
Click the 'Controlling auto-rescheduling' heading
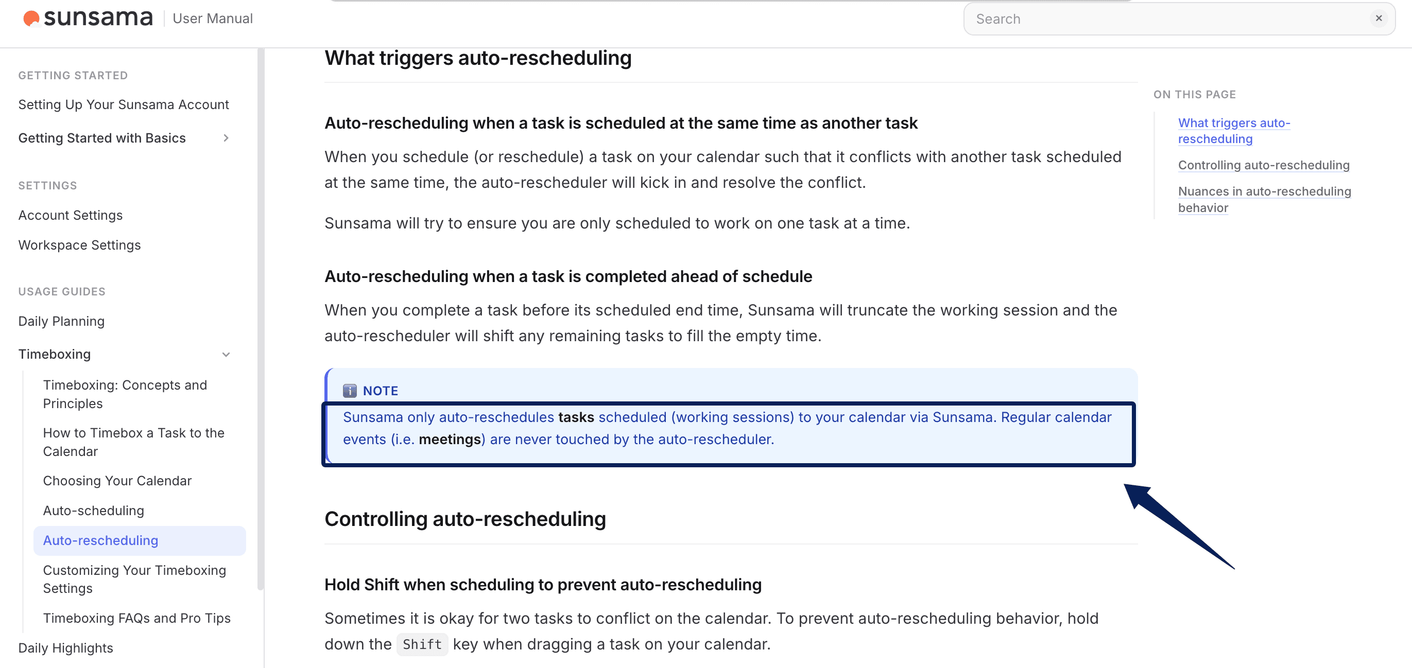[465, 519]
